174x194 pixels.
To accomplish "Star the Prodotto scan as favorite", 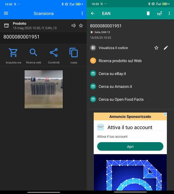I will (81, 25).
